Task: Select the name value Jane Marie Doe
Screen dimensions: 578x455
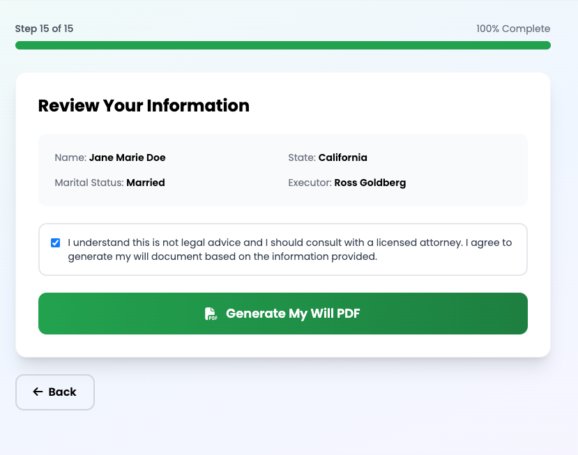Action: 127,157
